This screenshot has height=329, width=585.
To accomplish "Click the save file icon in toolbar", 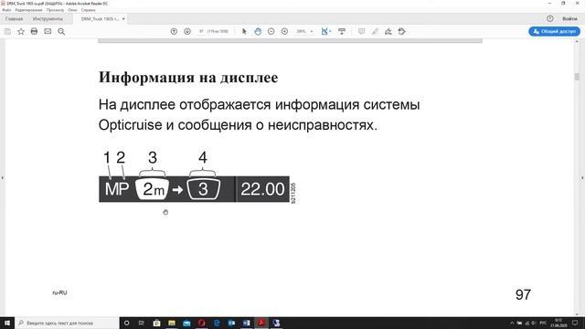I will (7, 32).
